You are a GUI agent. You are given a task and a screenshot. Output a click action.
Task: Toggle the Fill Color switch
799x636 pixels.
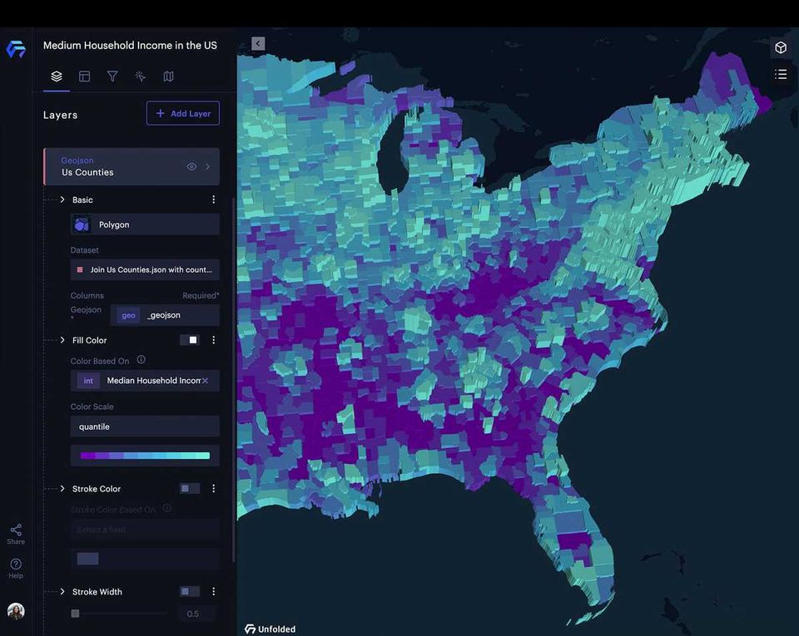click(190, 340)
